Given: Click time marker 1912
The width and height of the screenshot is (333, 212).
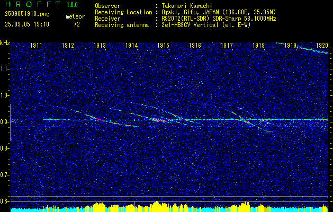Looking at the screenshot, I should pyautogui.click(x=68, y=45).
